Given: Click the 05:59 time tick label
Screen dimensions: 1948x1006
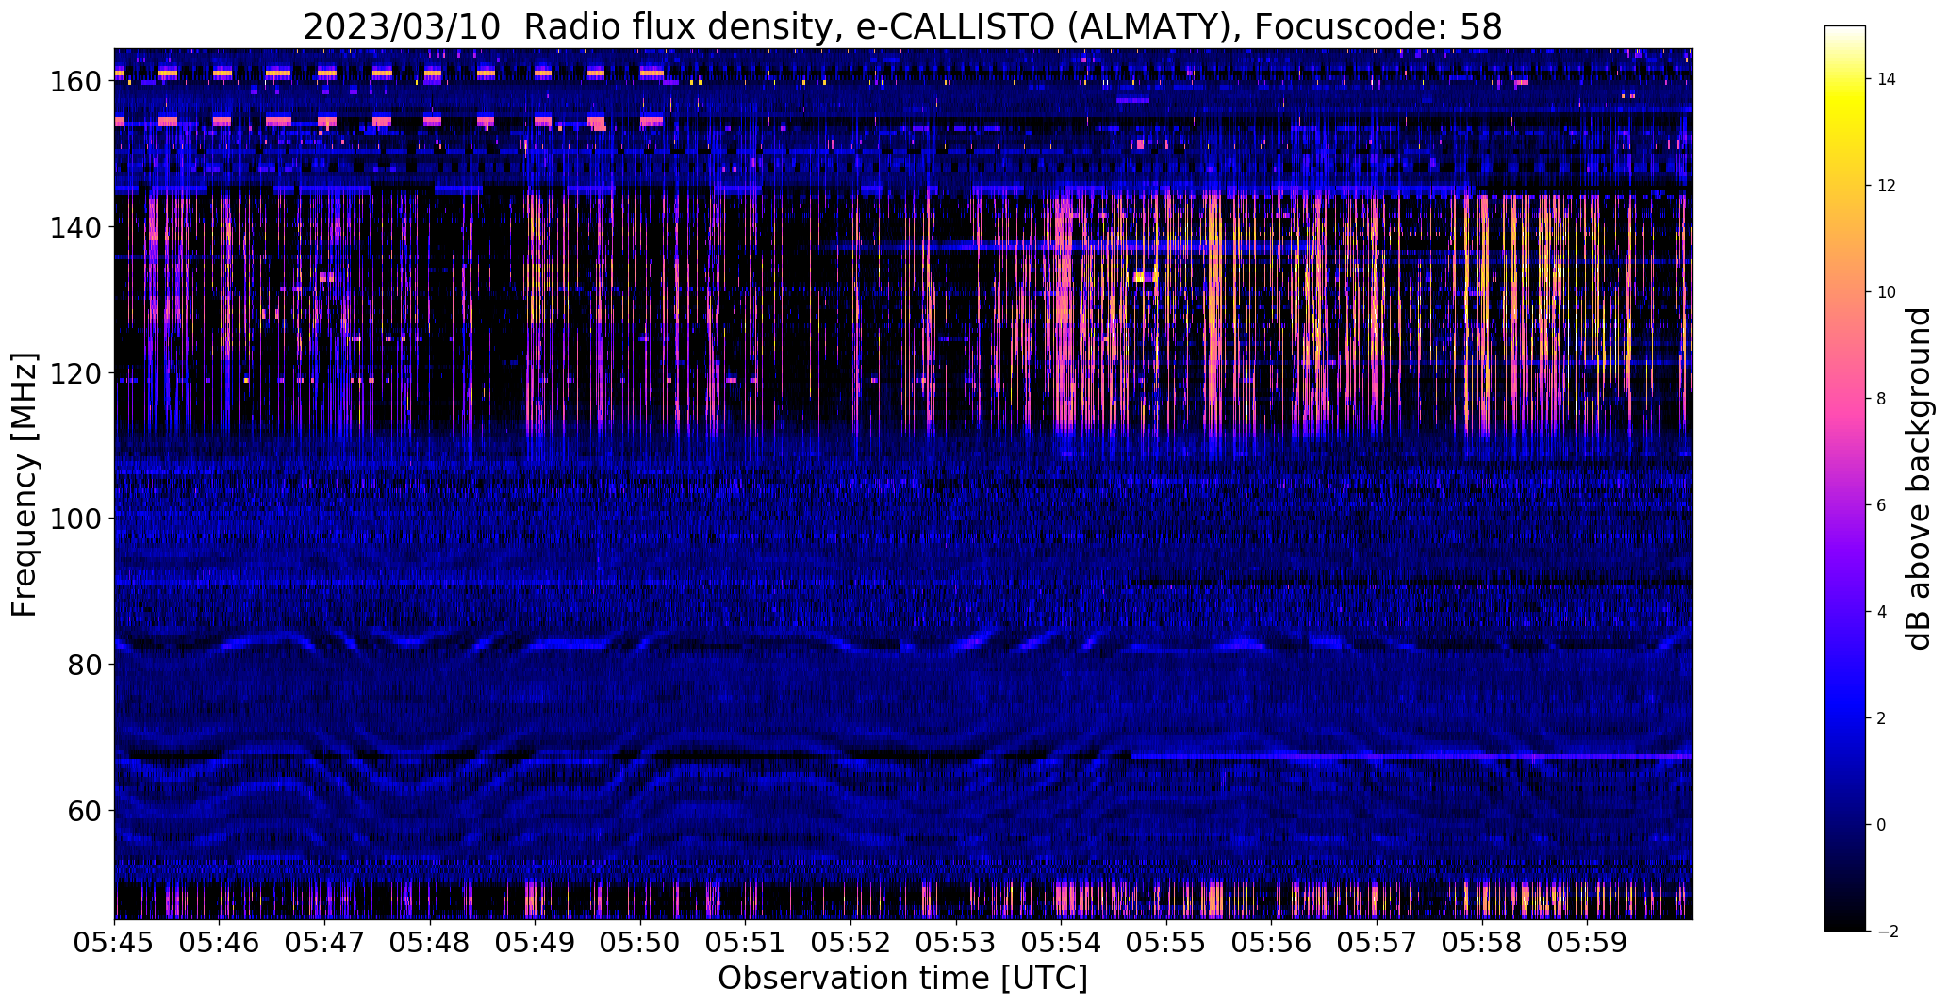Looking at the screenshot, I should coord(1587,942).
